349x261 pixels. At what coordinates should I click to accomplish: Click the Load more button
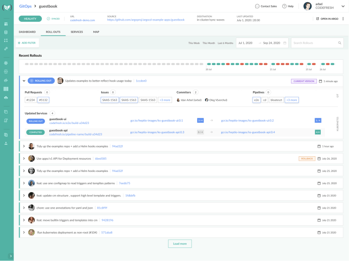point(180,244)
